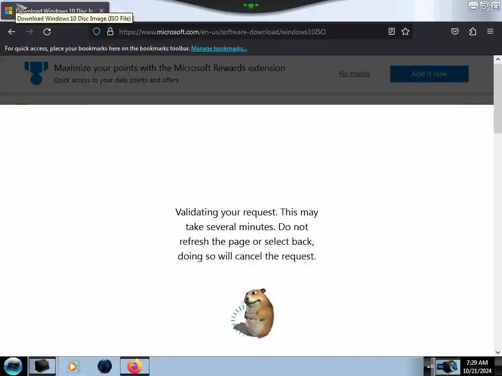Open the Save to Pocket icon

(454, 31)
